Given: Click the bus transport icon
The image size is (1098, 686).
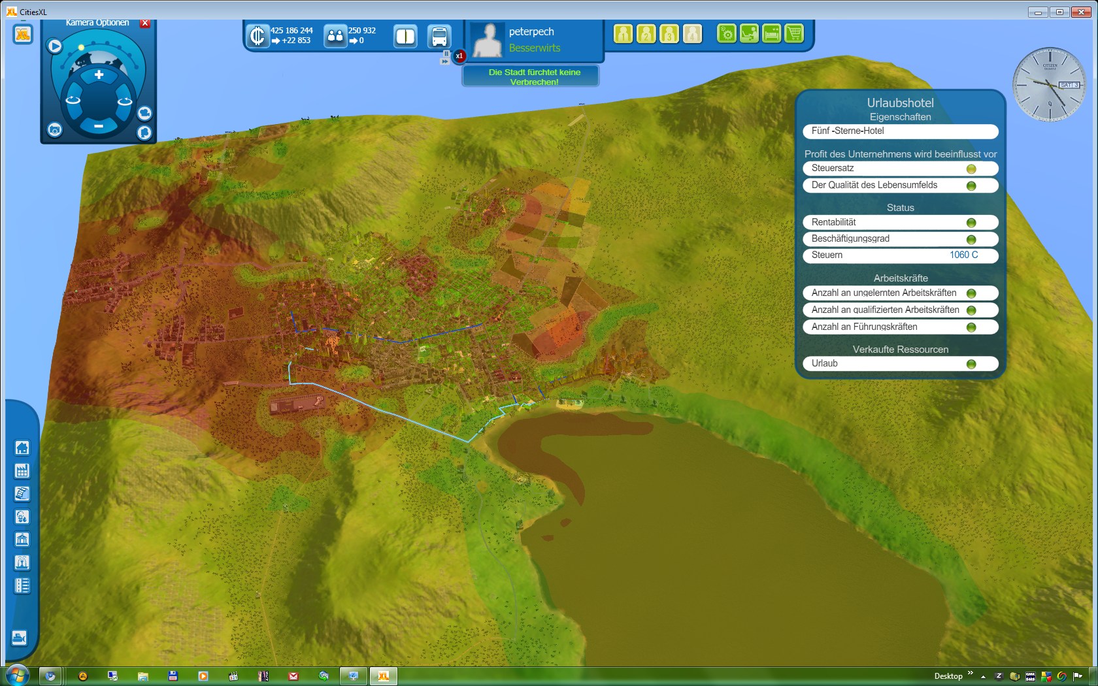Looking at the screenshot, I should 439,37.
